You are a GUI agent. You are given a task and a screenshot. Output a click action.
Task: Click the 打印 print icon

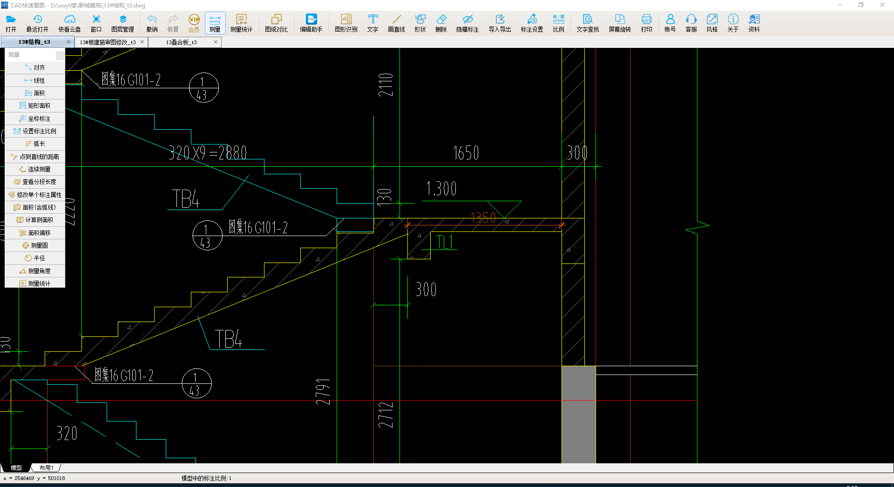pyautogui.click(x=646, y=23)
